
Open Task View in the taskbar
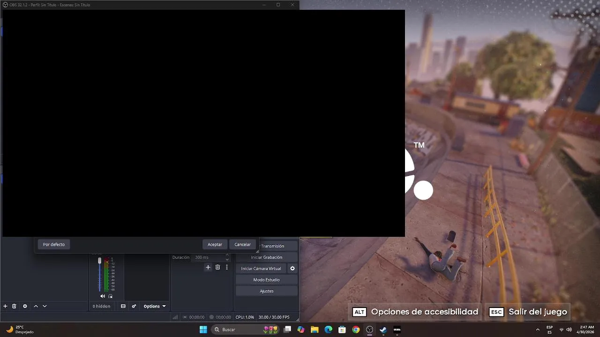coord(287,330)
